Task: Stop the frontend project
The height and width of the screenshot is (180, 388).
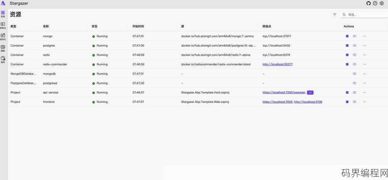Action: [x=347, y=102]
